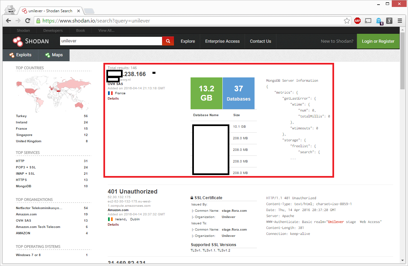Click Amazon.com in the 401 Unauthorized result
This screenshot has height=266, width=408.
point(118,210)
